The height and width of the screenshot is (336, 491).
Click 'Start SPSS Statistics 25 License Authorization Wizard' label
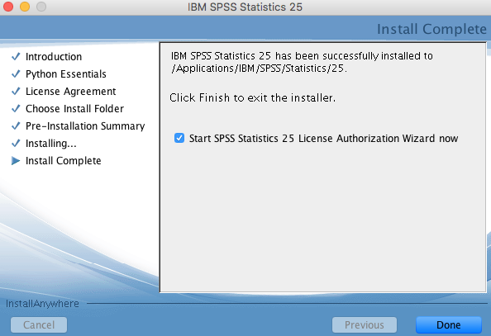coord(323,138)
